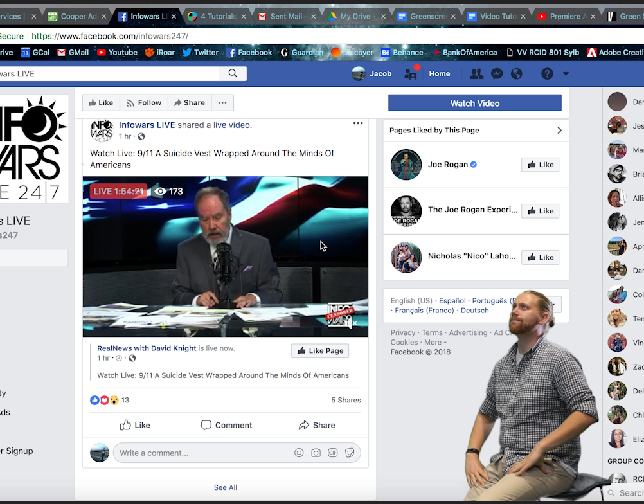Open the BankOfAmerica bookmark
Image resolution: width=644 pixels, height=504 pixels.
point(465,53)
